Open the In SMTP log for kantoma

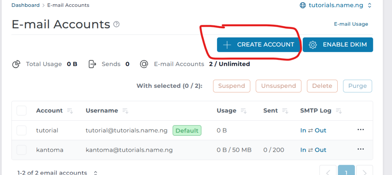tap(303, 150)
